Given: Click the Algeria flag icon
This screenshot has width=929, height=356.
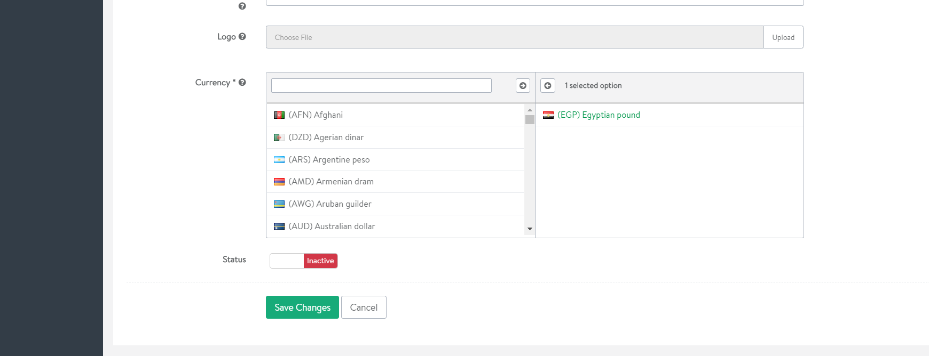Looking at the screenshot, I should tap(279, 137).
